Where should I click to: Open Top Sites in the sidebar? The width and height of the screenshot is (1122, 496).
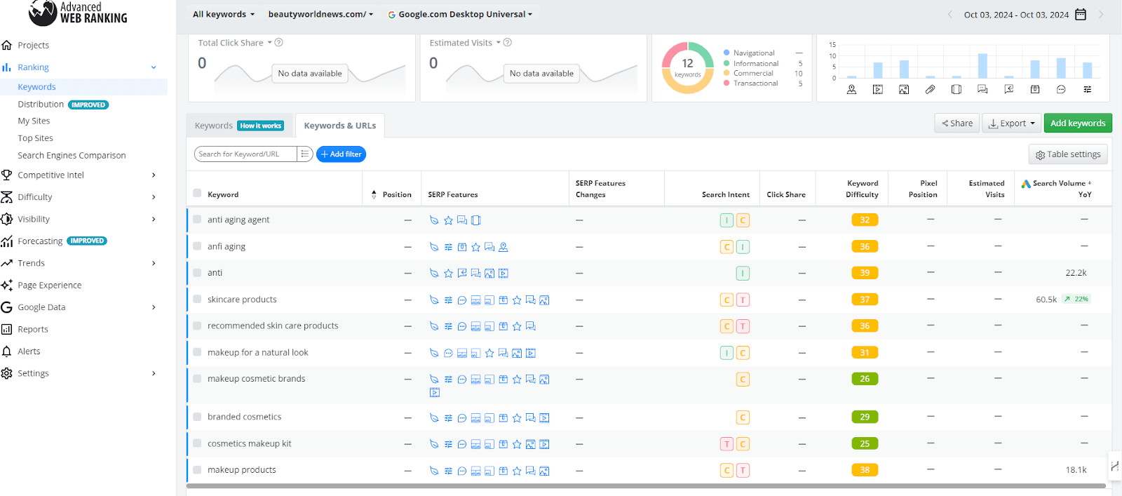(35, 138)
